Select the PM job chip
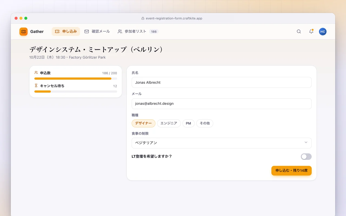This screenshot has height=216, width=346. coord(188,123)
